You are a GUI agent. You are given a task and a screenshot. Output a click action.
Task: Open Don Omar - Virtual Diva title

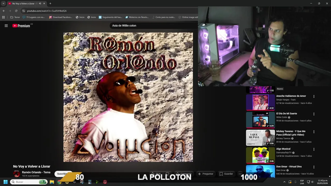click(289, 167)
